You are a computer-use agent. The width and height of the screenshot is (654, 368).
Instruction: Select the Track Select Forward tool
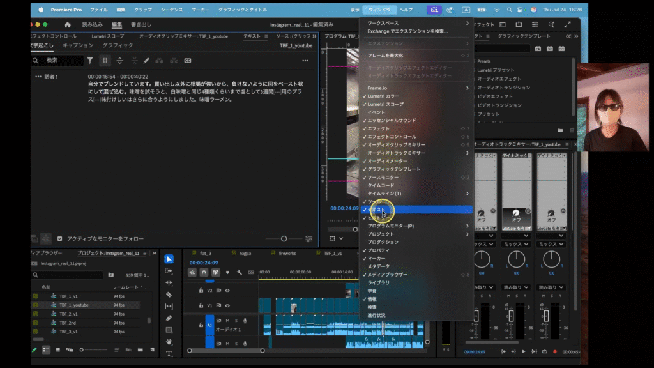click(x=169, y=271)
